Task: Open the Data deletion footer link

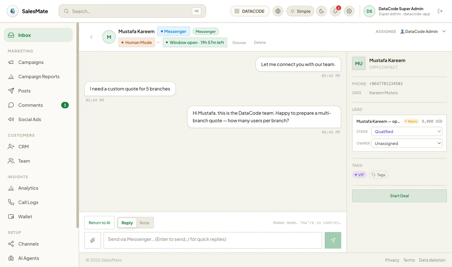Action: tap(432, 260)
